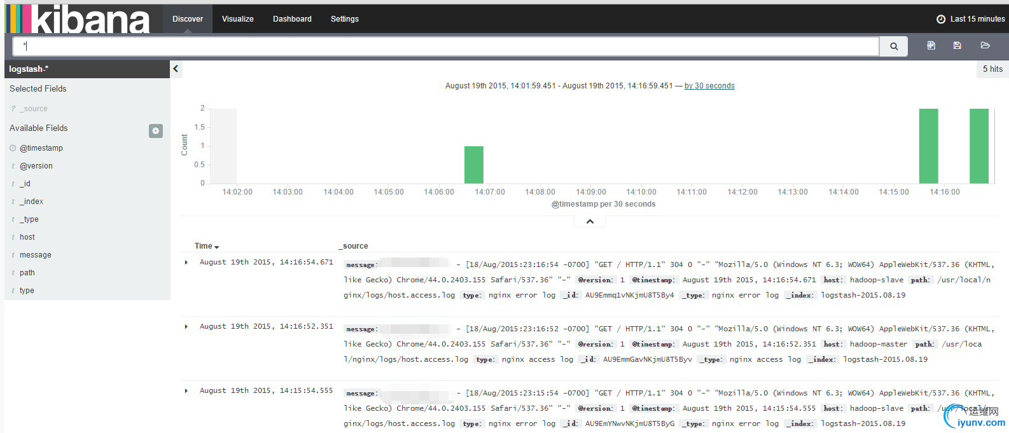Click the Available Fields heading
The image size is (1009, 433).
pos(39,128)
